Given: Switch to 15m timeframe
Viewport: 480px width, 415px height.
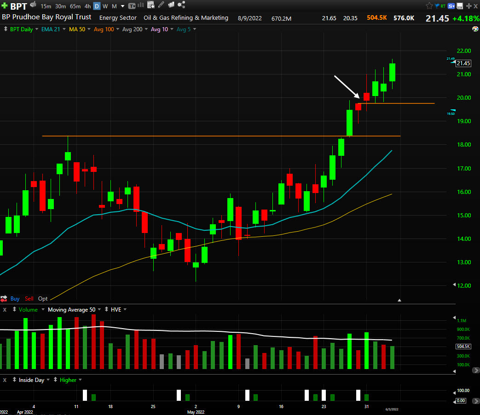Looking at the screenshot, I should click(x=46, y=6).
